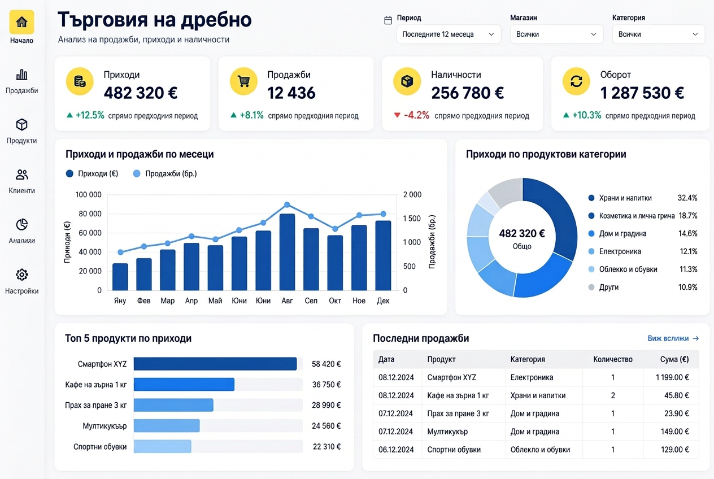Sort table by Сума (€) column header

point(674,359)
